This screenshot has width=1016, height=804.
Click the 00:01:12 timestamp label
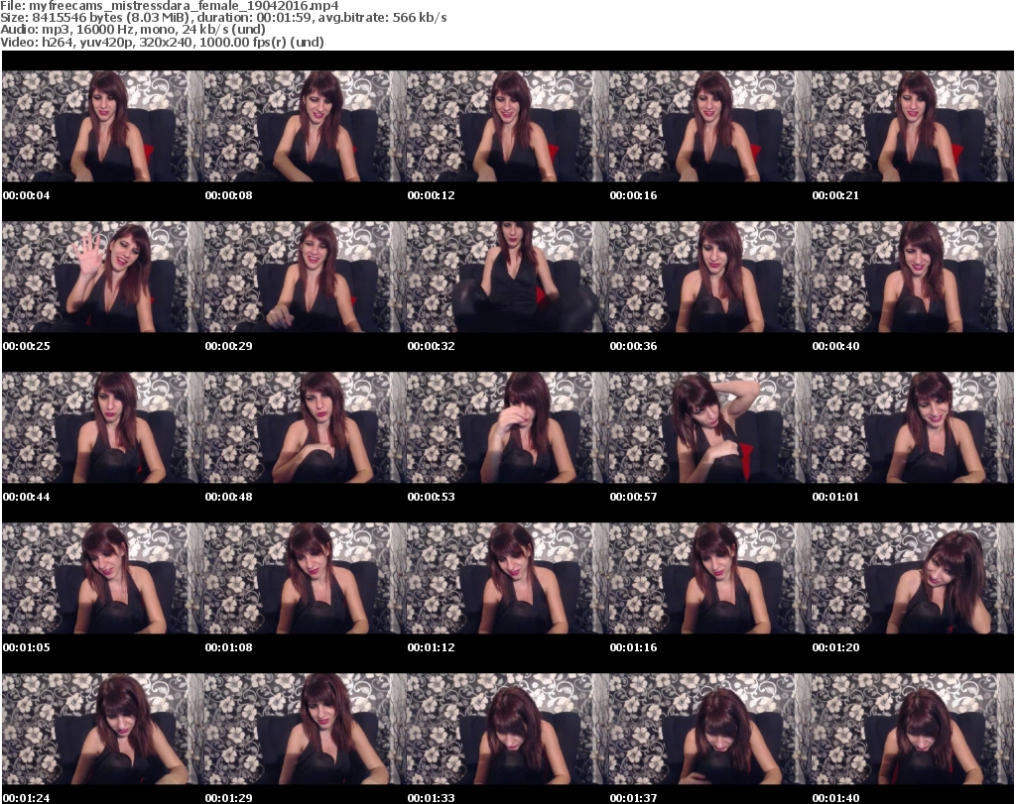coord(431,647)
